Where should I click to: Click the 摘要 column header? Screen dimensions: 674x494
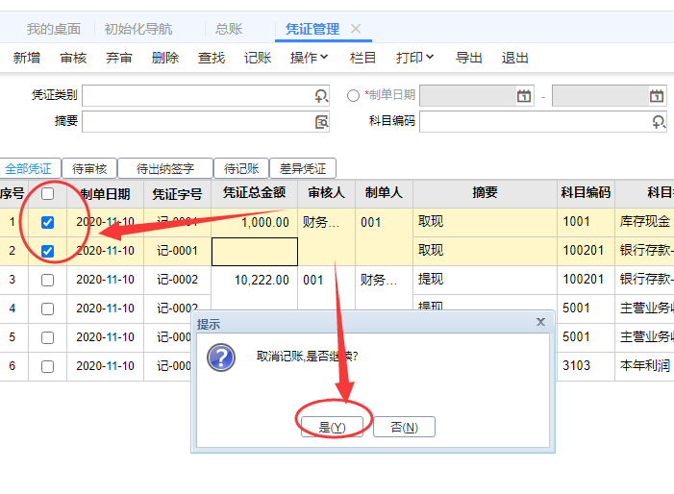click(485, 193)
